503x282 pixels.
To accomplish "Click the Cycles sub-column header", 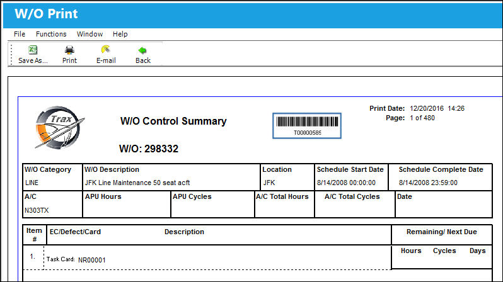I will pos(444,251).
